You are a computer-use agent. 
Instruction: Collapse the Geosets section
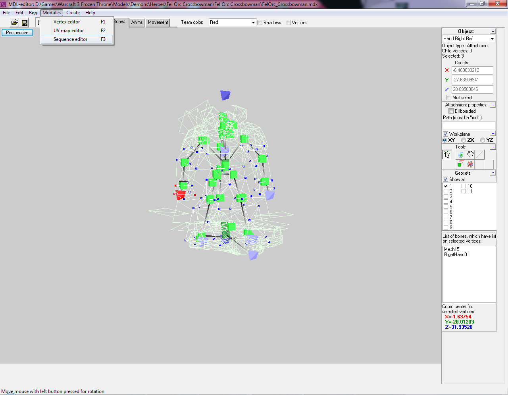coord(493,173)
